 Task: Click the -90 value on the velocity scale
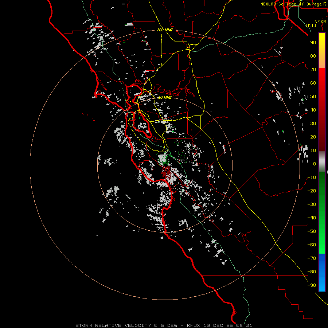point(312,285)
